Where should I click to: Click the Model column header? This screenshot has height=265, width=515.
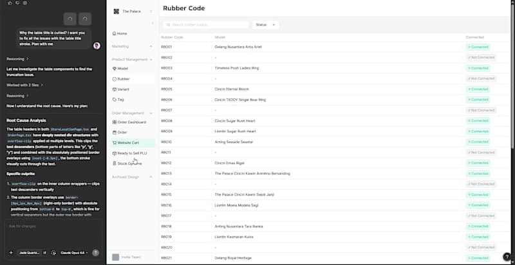(220, 37)
